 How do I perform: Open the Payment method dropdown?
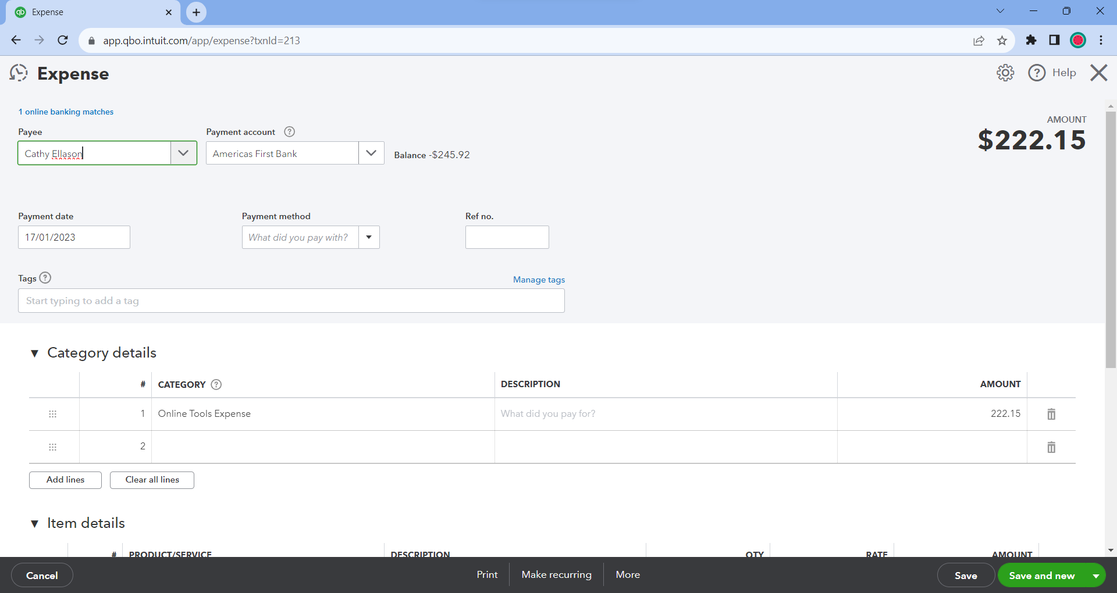[369, 237]
